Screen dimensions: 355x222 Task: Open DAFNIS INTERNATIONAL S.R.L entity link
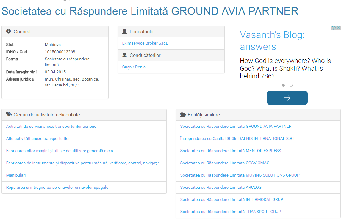pyautogui.click(x=238, y=138)
